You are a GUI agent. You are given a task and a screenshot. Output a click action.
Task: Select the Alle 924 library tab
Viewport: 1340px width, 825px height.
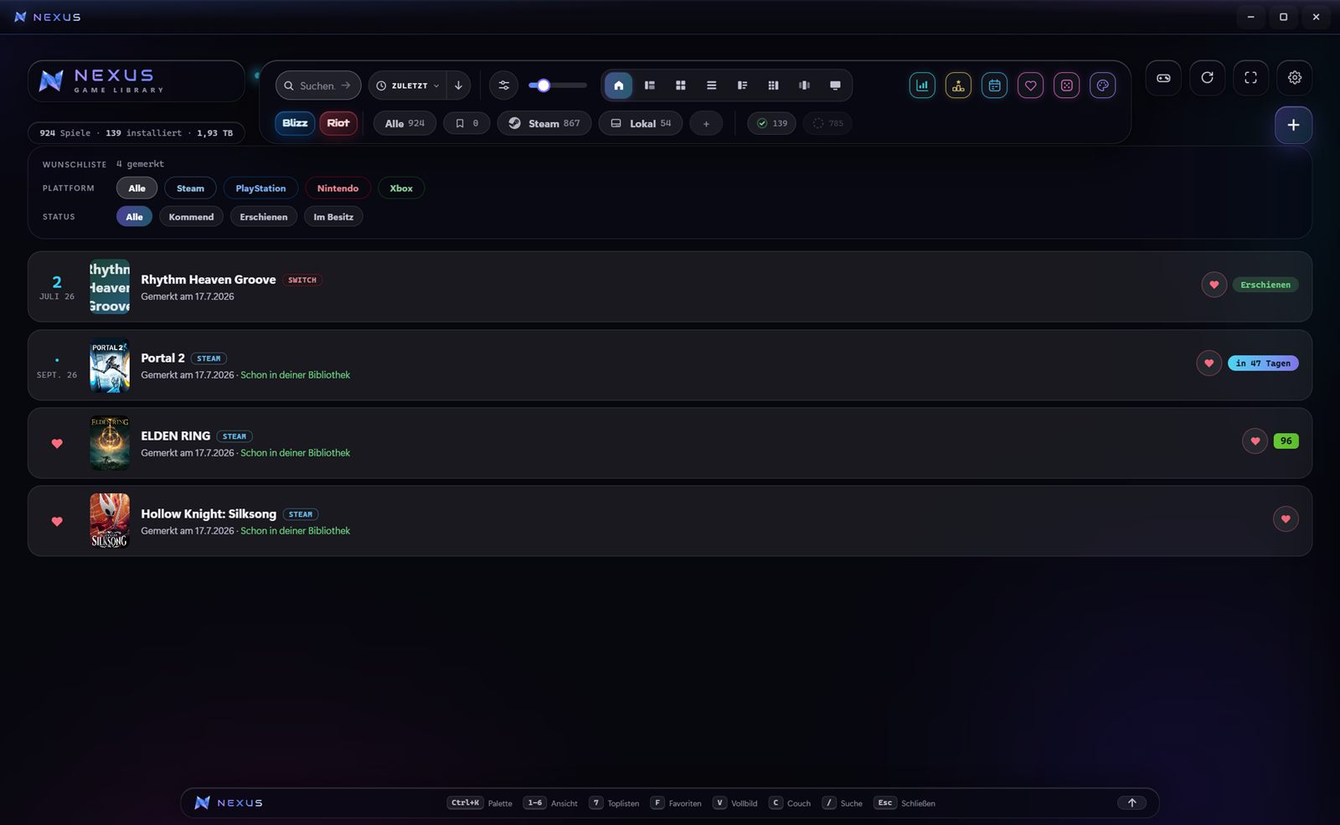click(405, 123)
